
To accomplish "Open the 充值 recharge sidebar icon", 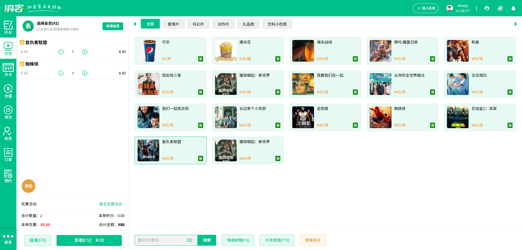I will [8, 91].
